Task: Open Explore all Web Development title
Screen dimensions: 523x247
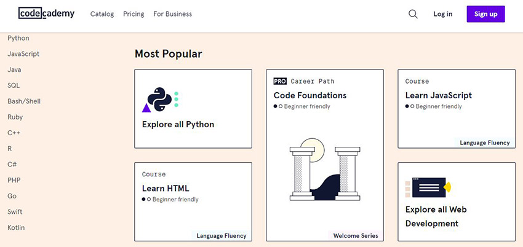Action: (436, 216)
